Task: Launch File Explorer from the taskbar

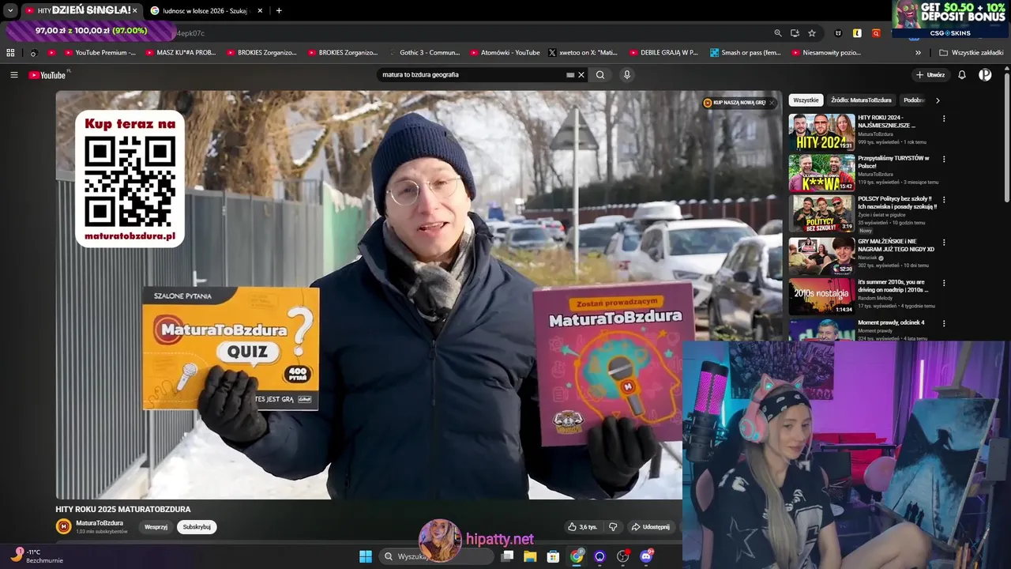Action: pos(530,556)
